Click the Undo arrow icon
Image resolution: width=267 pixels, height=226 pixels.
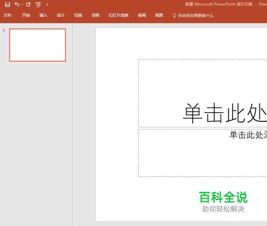pyautogui.click(x=17, y=5)
